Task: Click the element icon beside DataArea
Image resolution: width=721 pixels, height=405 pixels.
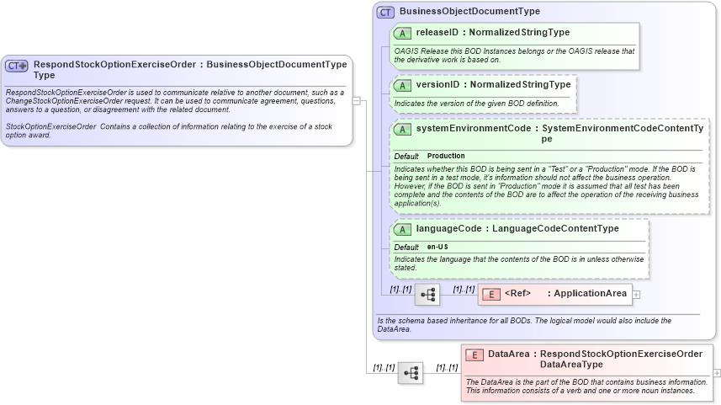Action: (x=474, y=354)
